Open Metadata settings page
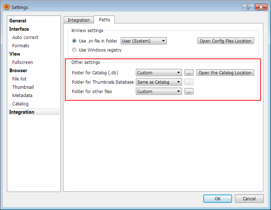The image size is (271, 210). [22, 96]
